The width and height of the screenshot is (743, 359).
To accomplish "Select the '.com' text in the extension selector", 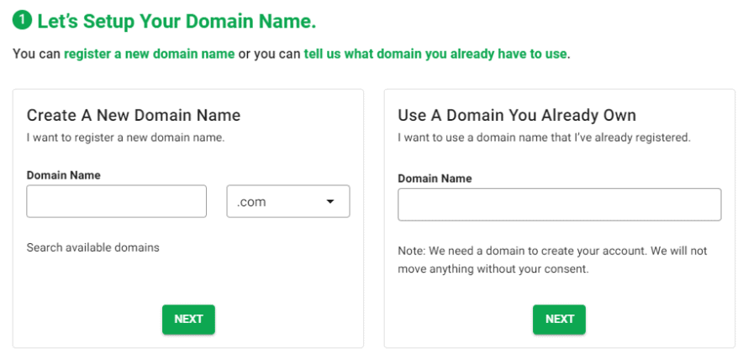I will pos(251,202).
